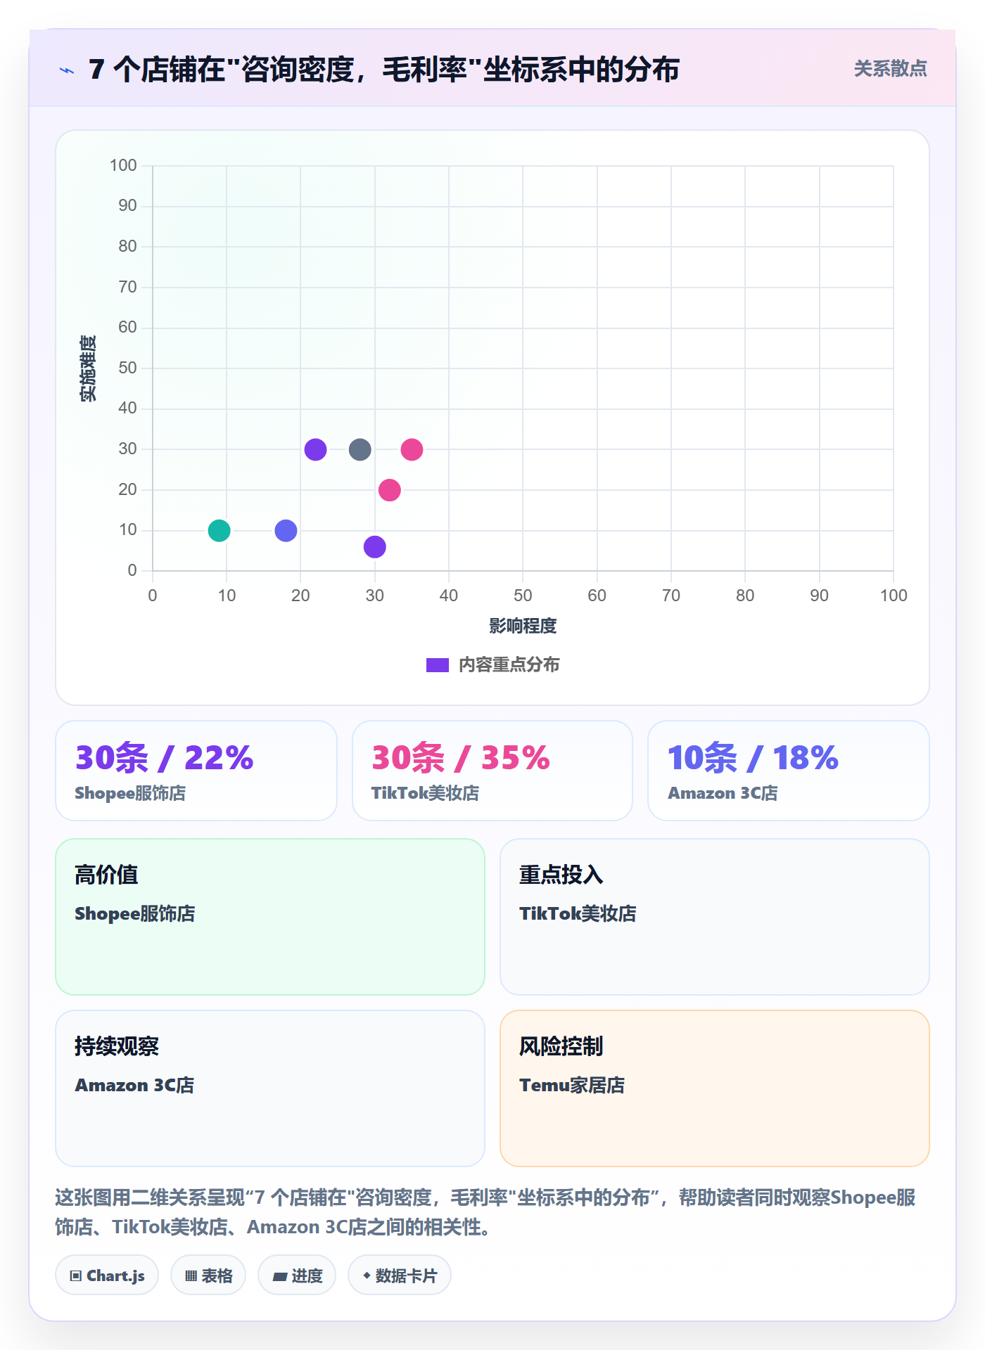Click the x-axis tick label 50

523,596
